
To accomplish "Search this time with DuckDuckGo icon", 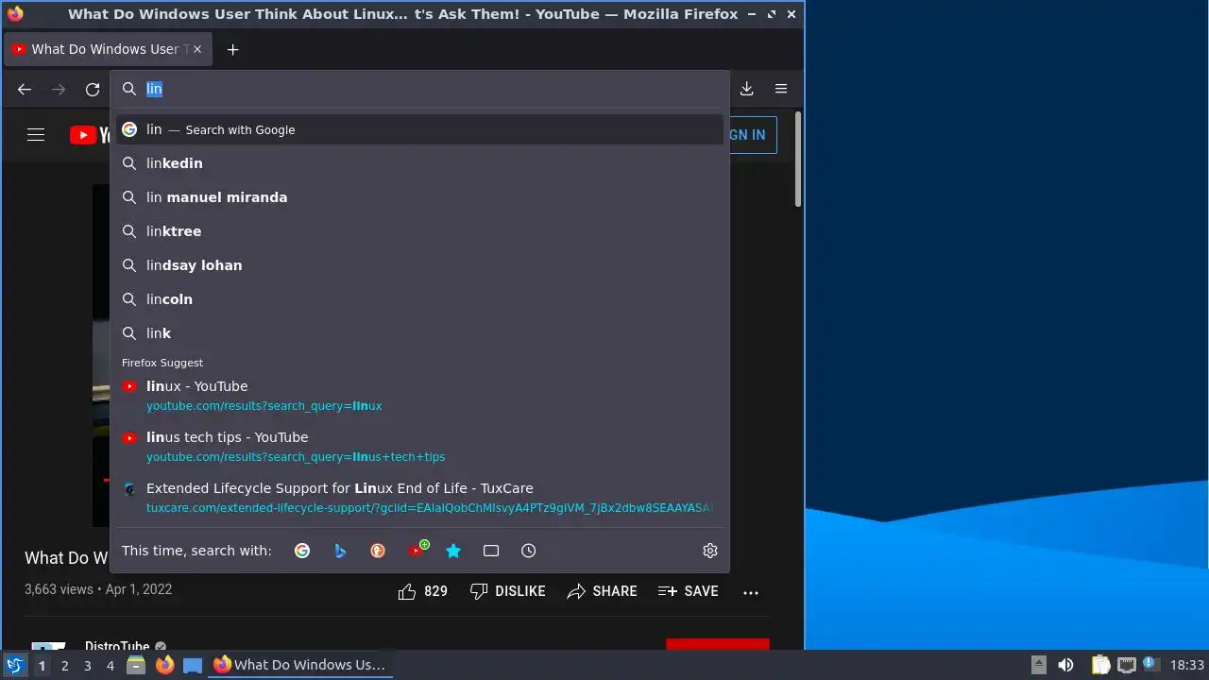I will click(x=378, y=551).
